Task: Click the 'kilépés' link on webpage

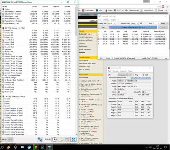Action: pos(82,52)
